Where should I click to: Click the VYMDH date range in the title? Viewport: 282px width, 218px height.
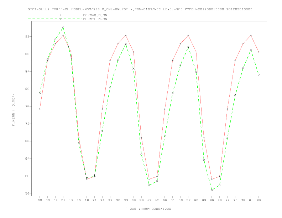point(219,9)
